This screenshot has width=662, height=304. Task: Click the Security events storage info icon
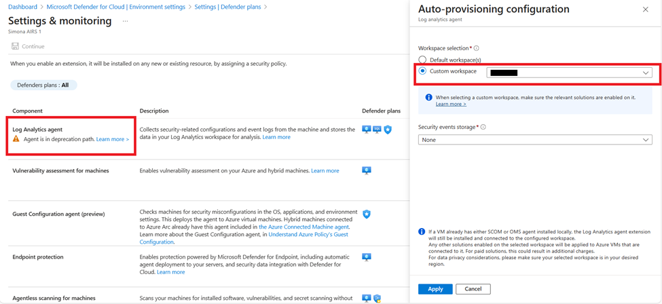483,127
